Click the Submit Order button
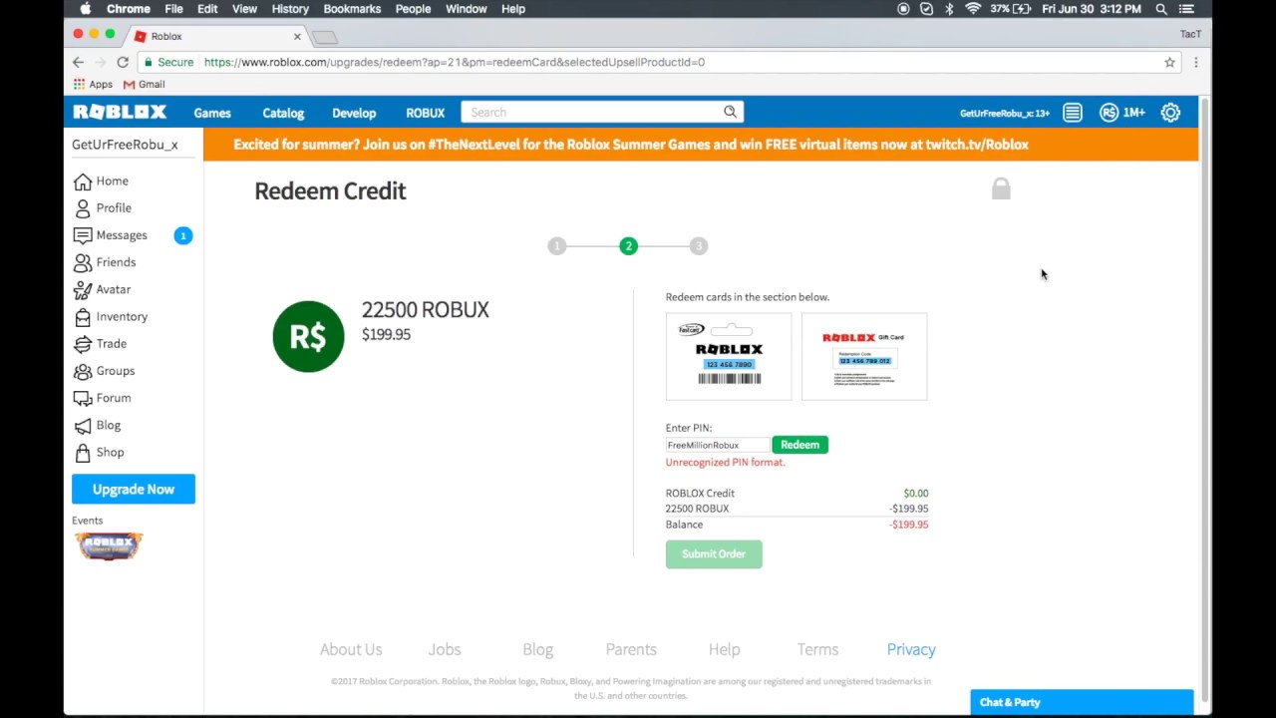Viewport: 1276px width, 718px height. click(x=714, y=554)
